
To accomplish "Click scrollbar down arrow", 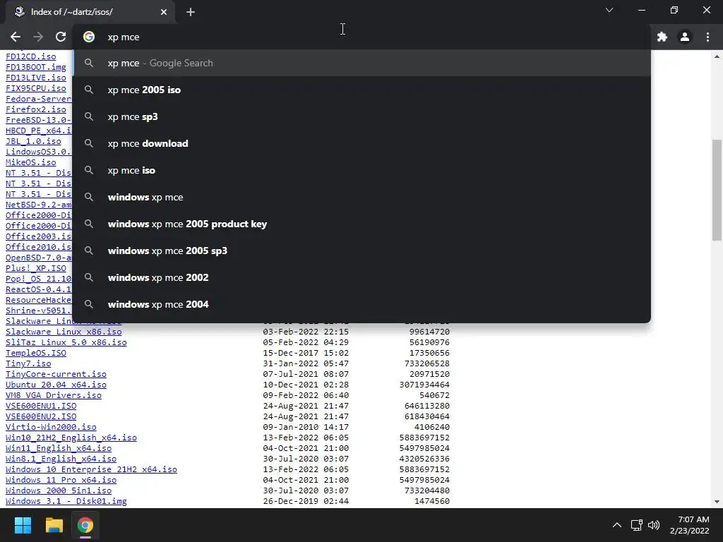I will click(x=717, y=502).
